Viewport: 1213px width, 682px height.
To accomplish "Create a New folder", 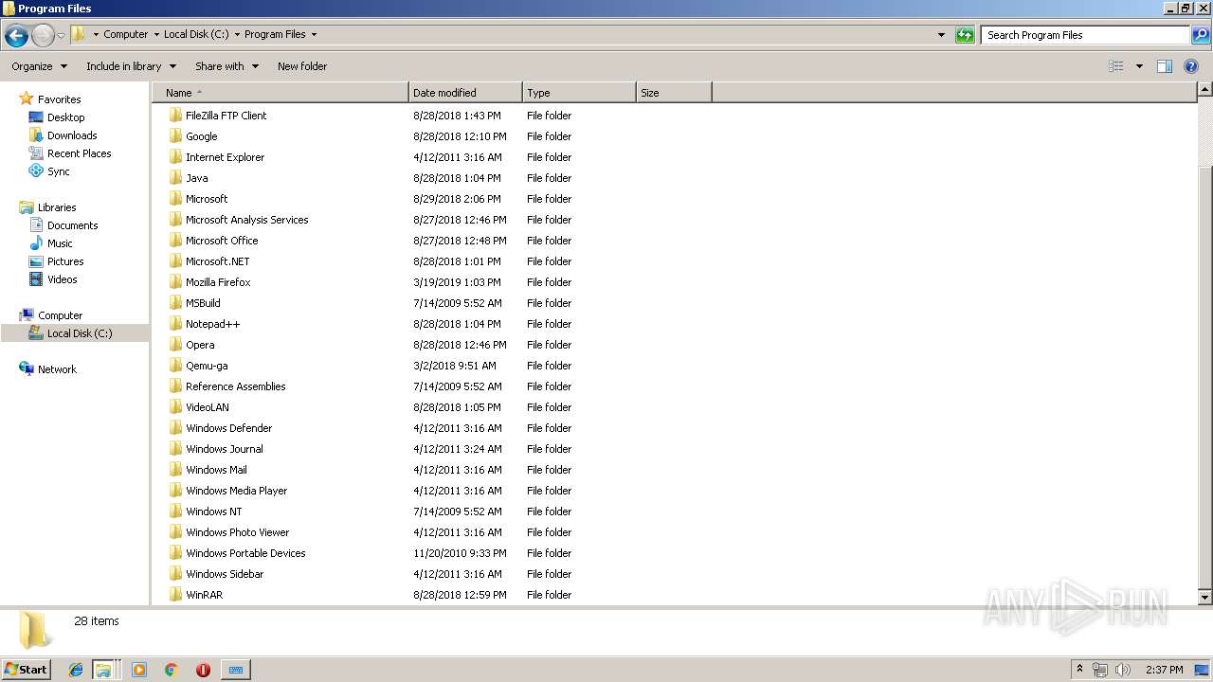I will tap(302, 66).
